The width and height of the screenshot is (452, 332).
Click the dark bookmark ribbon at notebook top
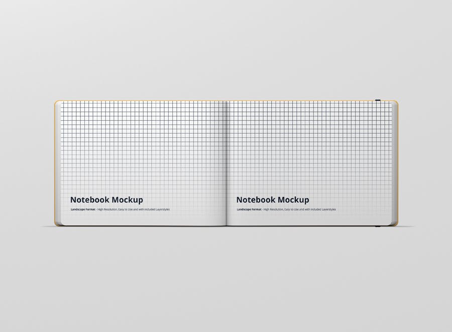pos(377,101)
